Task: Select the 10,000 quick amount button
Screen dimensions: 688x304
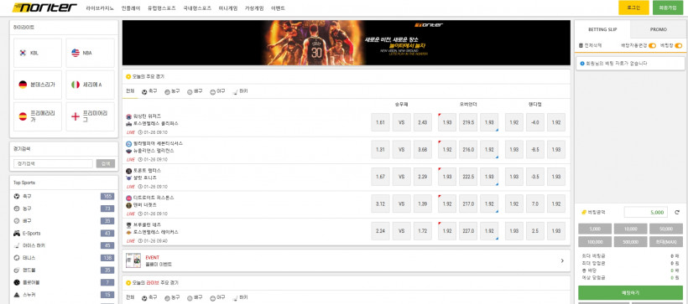Action: (x=630, y=229)
